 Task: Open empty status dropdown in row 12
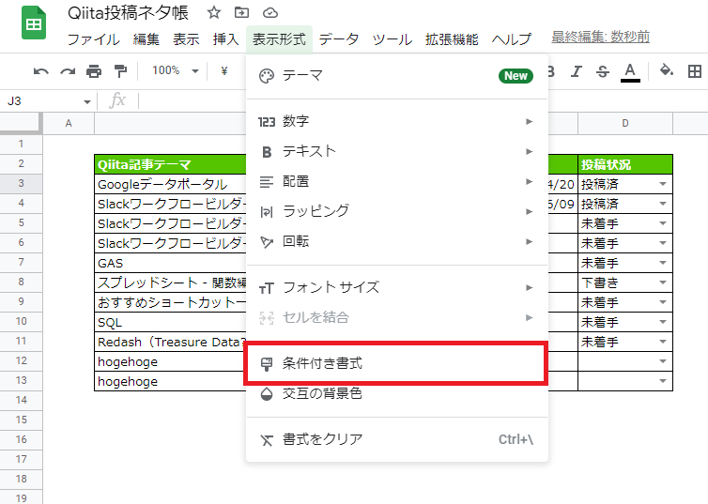click(x=663, y=361)
